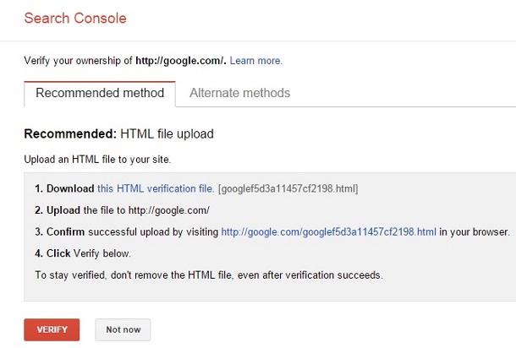The height and width of the screenshot is (348, 516).
Task: Click the bold Upload word in step 2
Action: (64, 209)
